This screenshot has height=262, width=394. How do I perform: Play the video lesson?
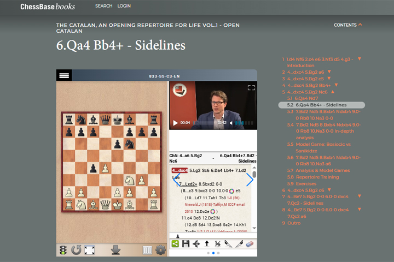(176, 123)
